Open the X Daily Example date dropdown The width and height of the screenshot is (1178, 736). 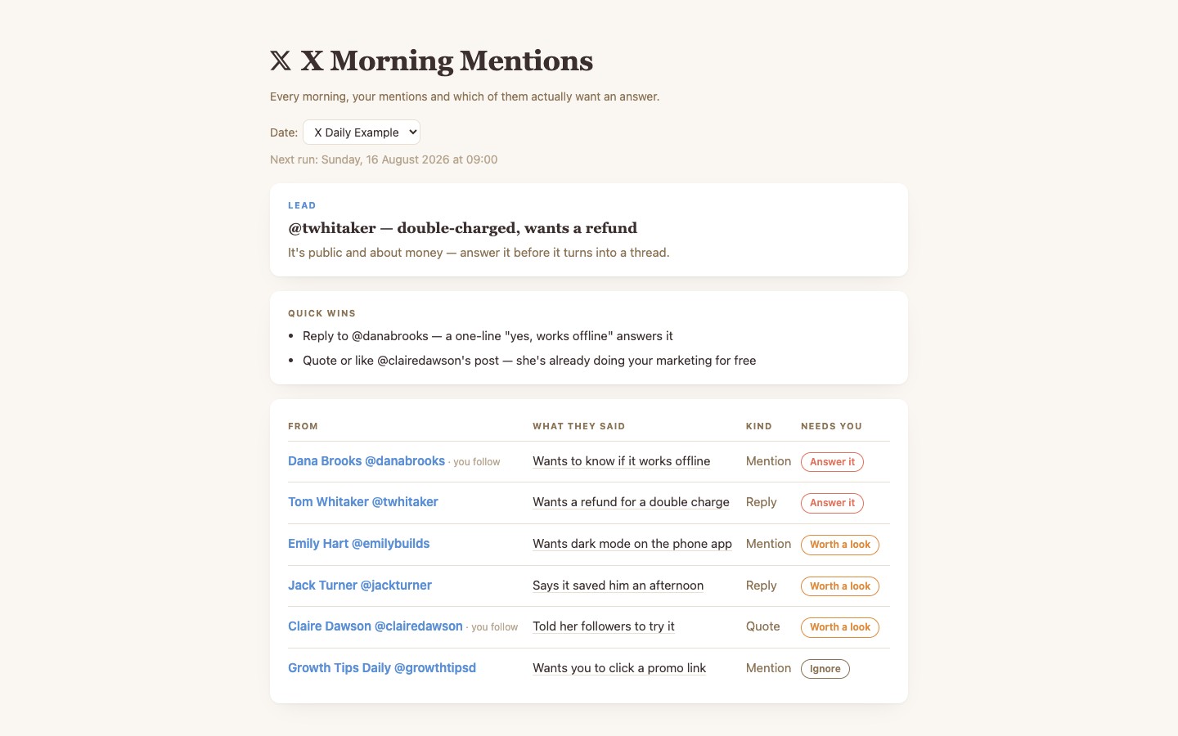(x=362, y=132)
